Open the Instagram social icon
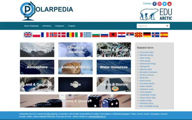This screenshot has height=120, width=192. click(159, 4)
